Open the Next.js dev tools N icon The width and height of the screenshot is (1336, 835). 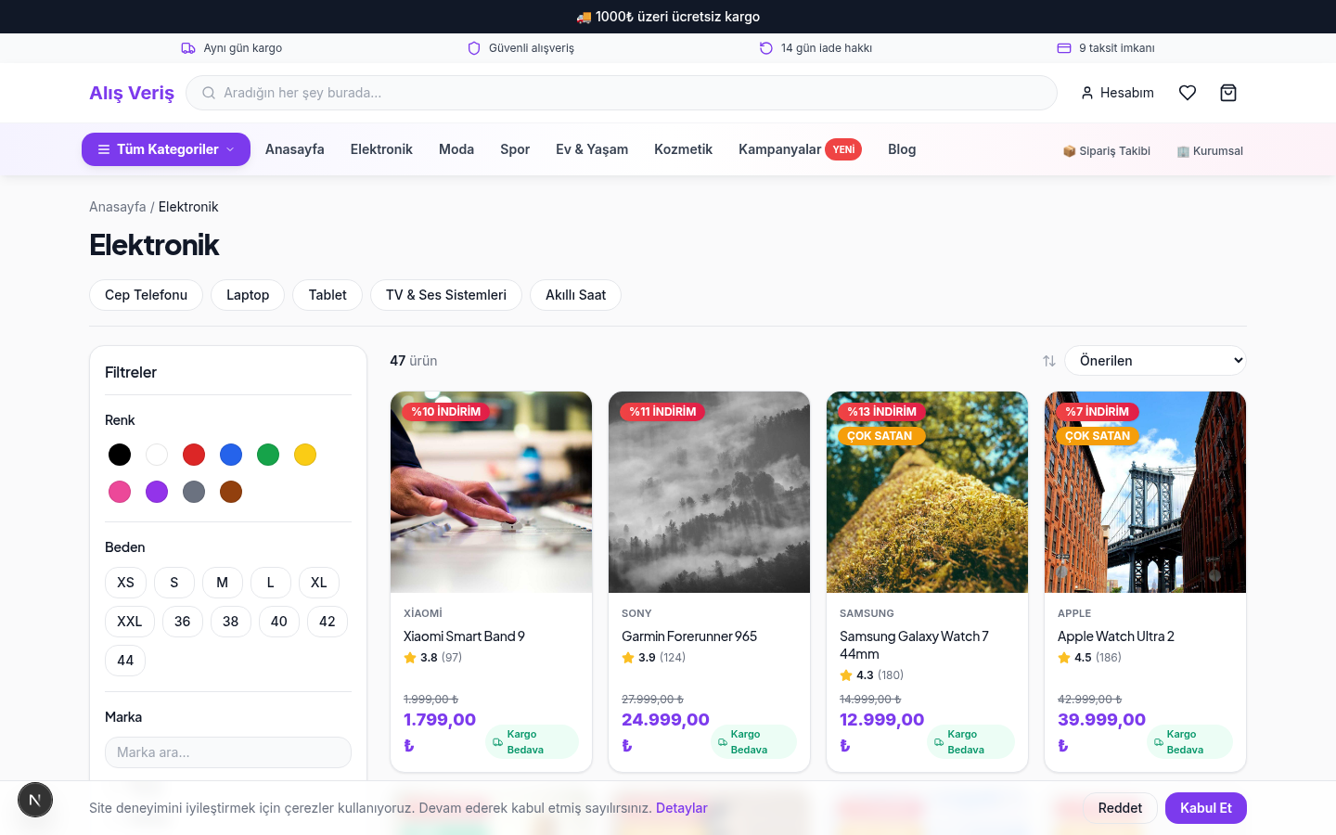(35, 800)
